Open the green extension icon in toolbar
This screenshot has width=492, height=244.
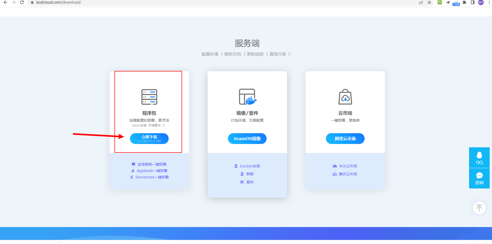[x=440, y=2]
